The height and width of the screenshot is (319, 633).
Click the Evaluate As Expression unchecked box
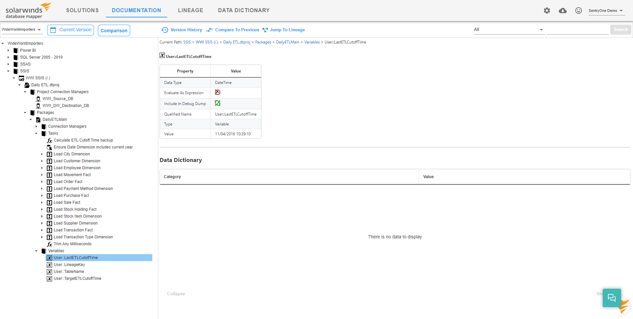tap(218, 92)
